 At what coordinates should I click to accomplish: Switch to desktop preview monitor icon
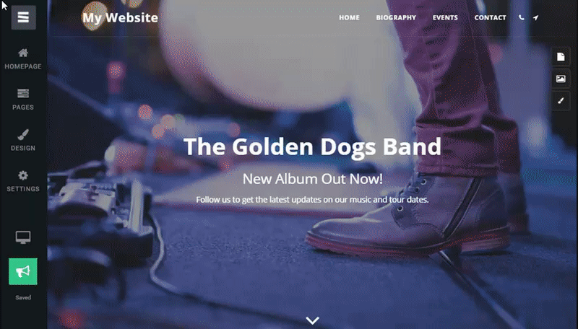[x=23, y=237]
